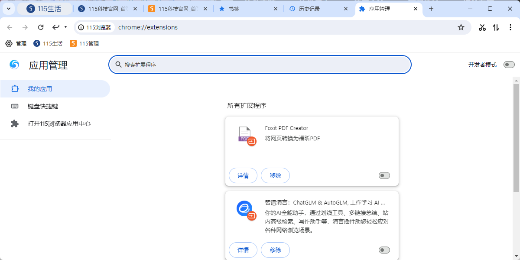Enable the 智谱清言 extension toggle
This screenshot has width=520, height=260.
point(384,250)
